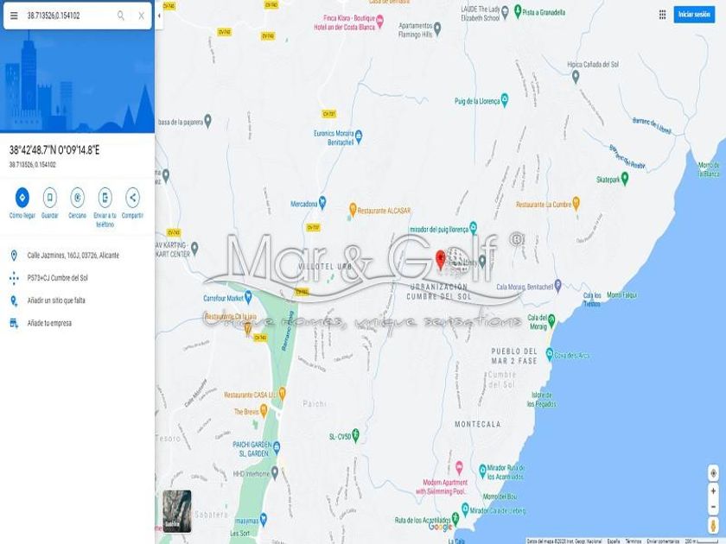Viewport: 726px width, 544px height.
Task: Switch to satellite layer thumbnail
Action: tap(177, 510)
